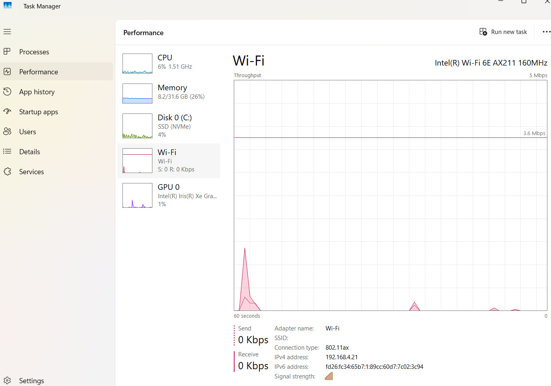Click the Throughput graph label
This screenshot has width=551, height=386.
tap(247, 76)
